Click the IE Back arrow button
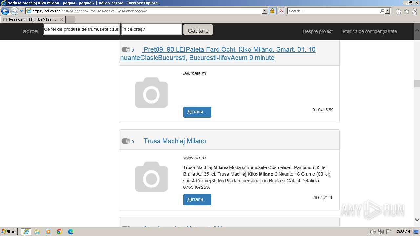Image resolution: width=420 pixels, height=236 pixels. point(5,11)
